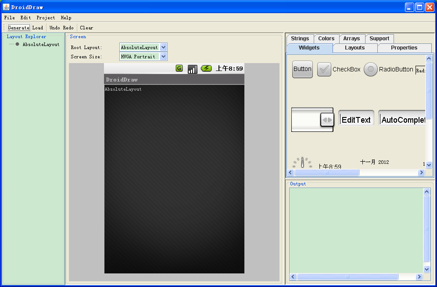Click the DroidDraw title bar on phone preview

(x=174, y=79)
